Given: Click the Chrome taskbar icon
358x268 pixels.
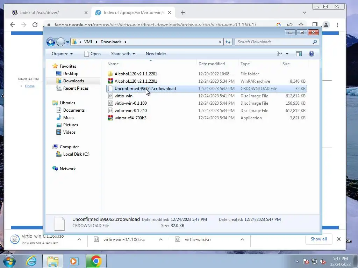Looking at the screenshot, I should pos(96,261).
